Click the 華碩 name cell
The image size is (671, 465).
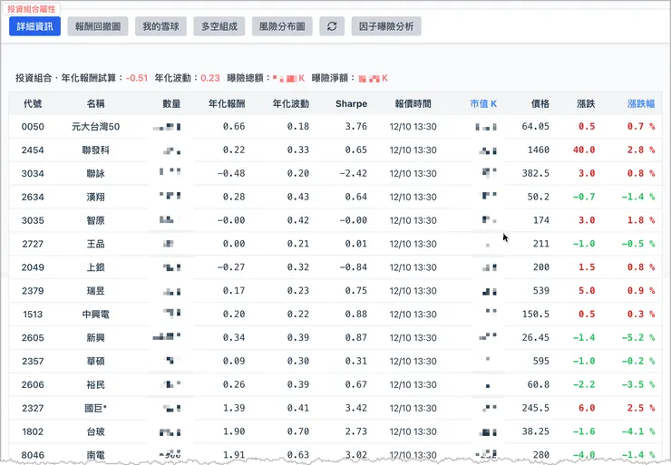click(95, 362)
